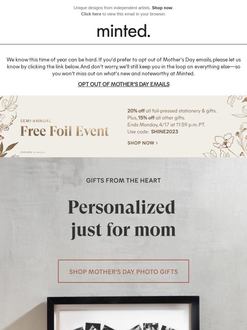Click the 'Personalized just for mom' heading
Image resolution: width=247 pixels, height=330 pixels.
(122, 219)
